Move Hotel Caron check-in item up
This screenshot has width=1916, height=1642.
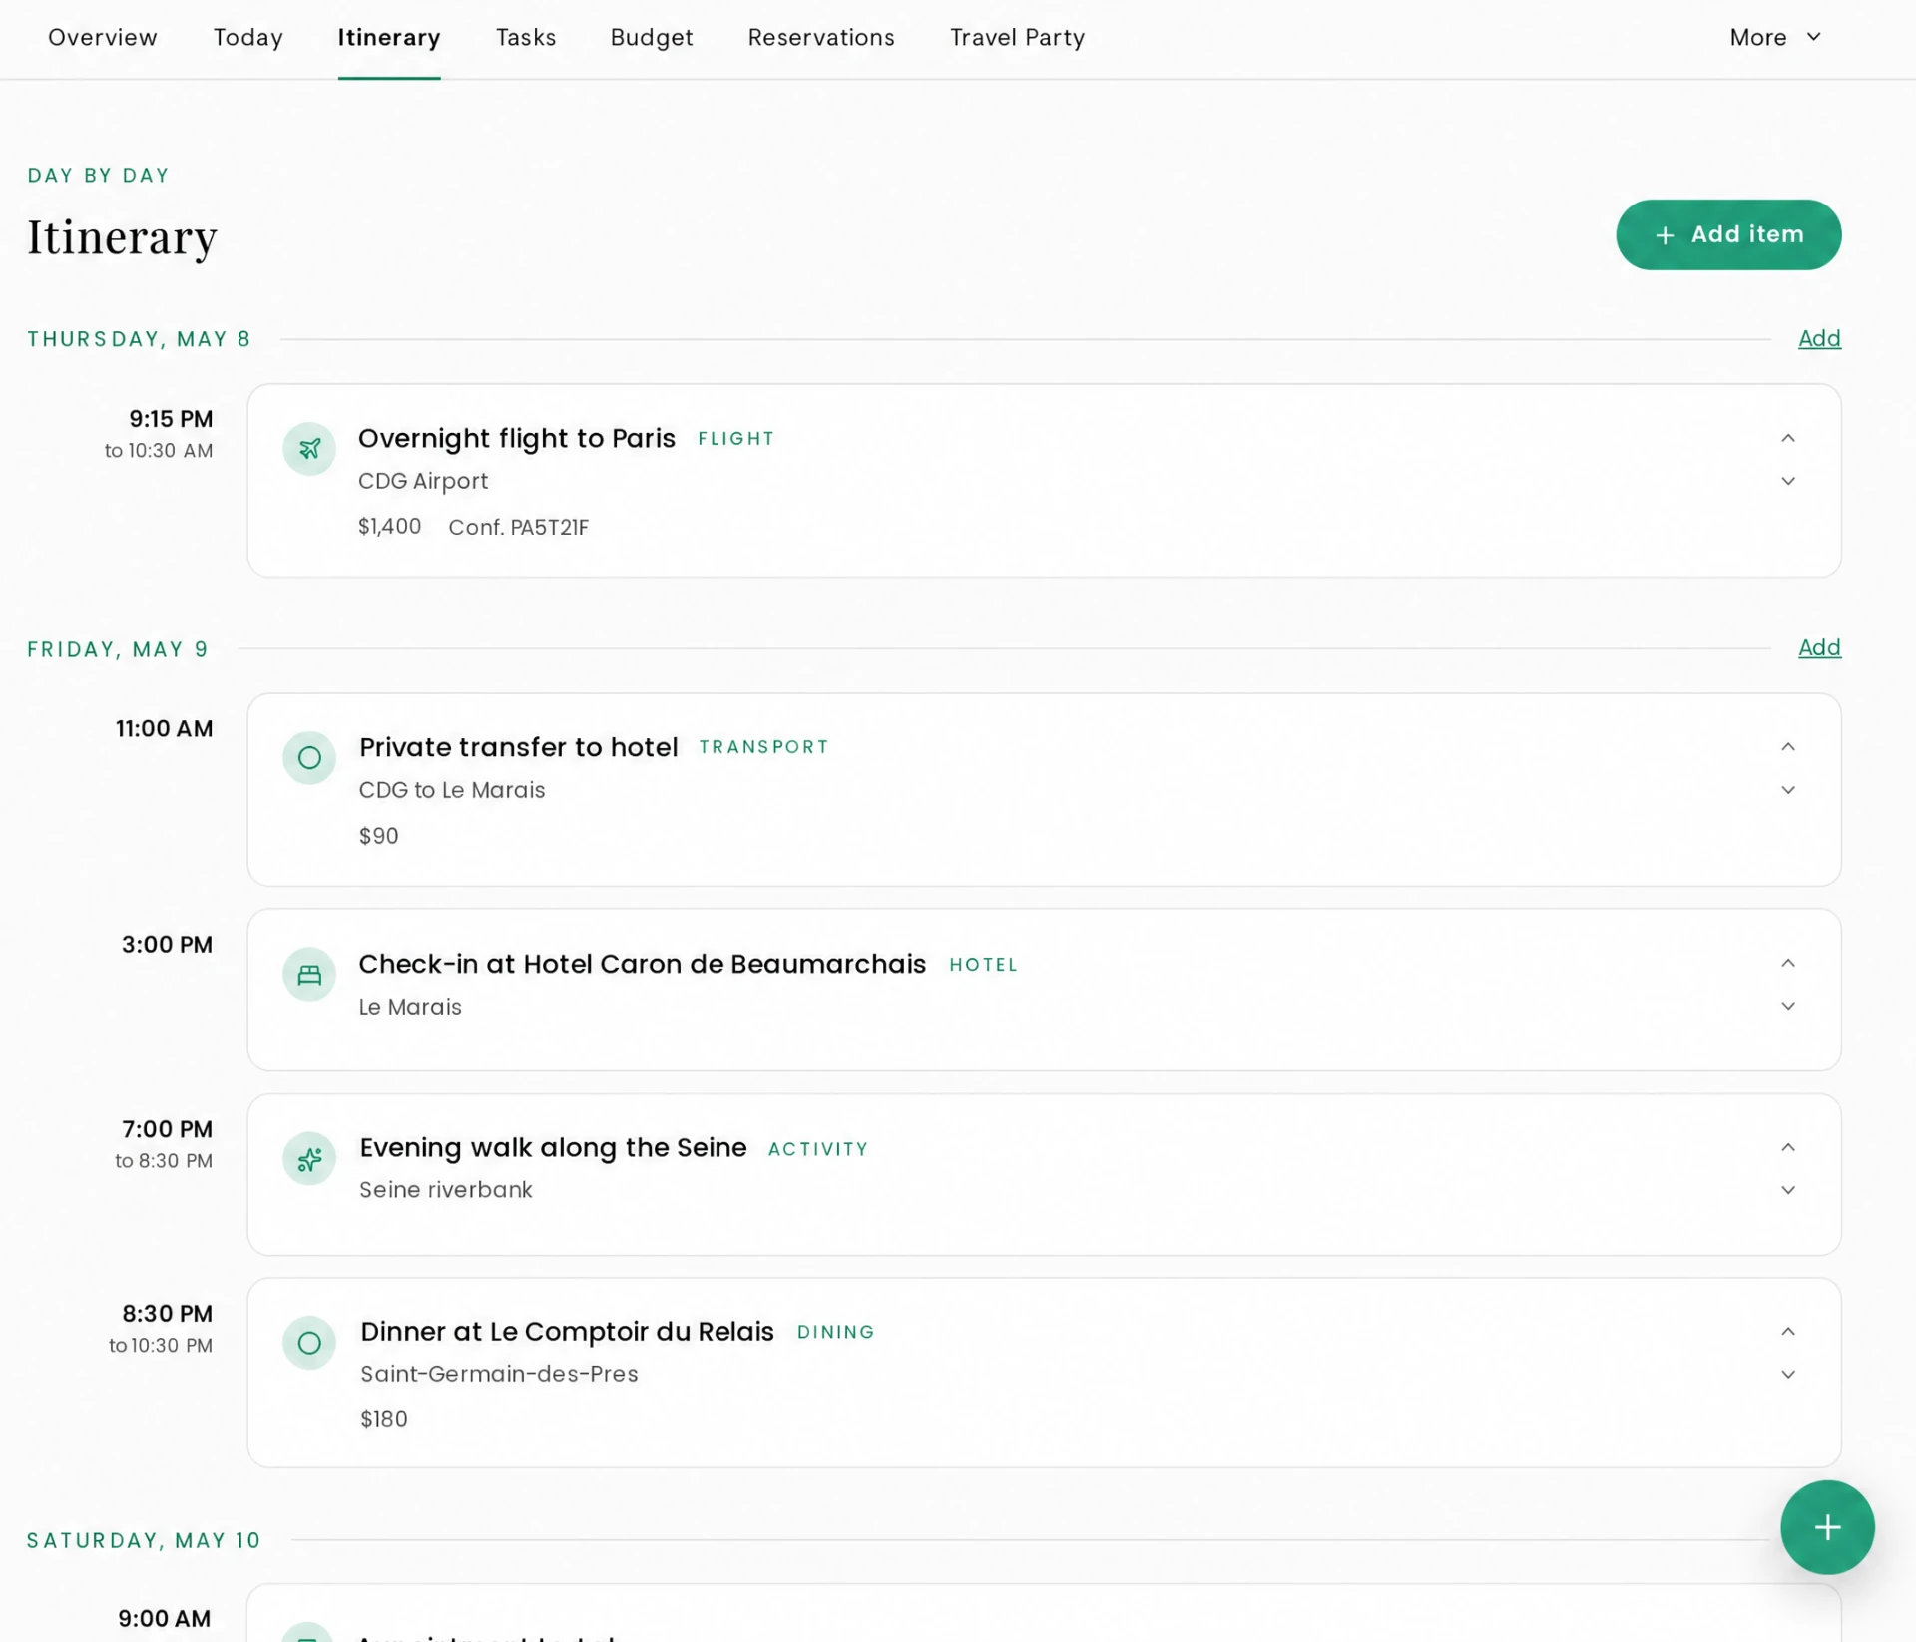1788,963
